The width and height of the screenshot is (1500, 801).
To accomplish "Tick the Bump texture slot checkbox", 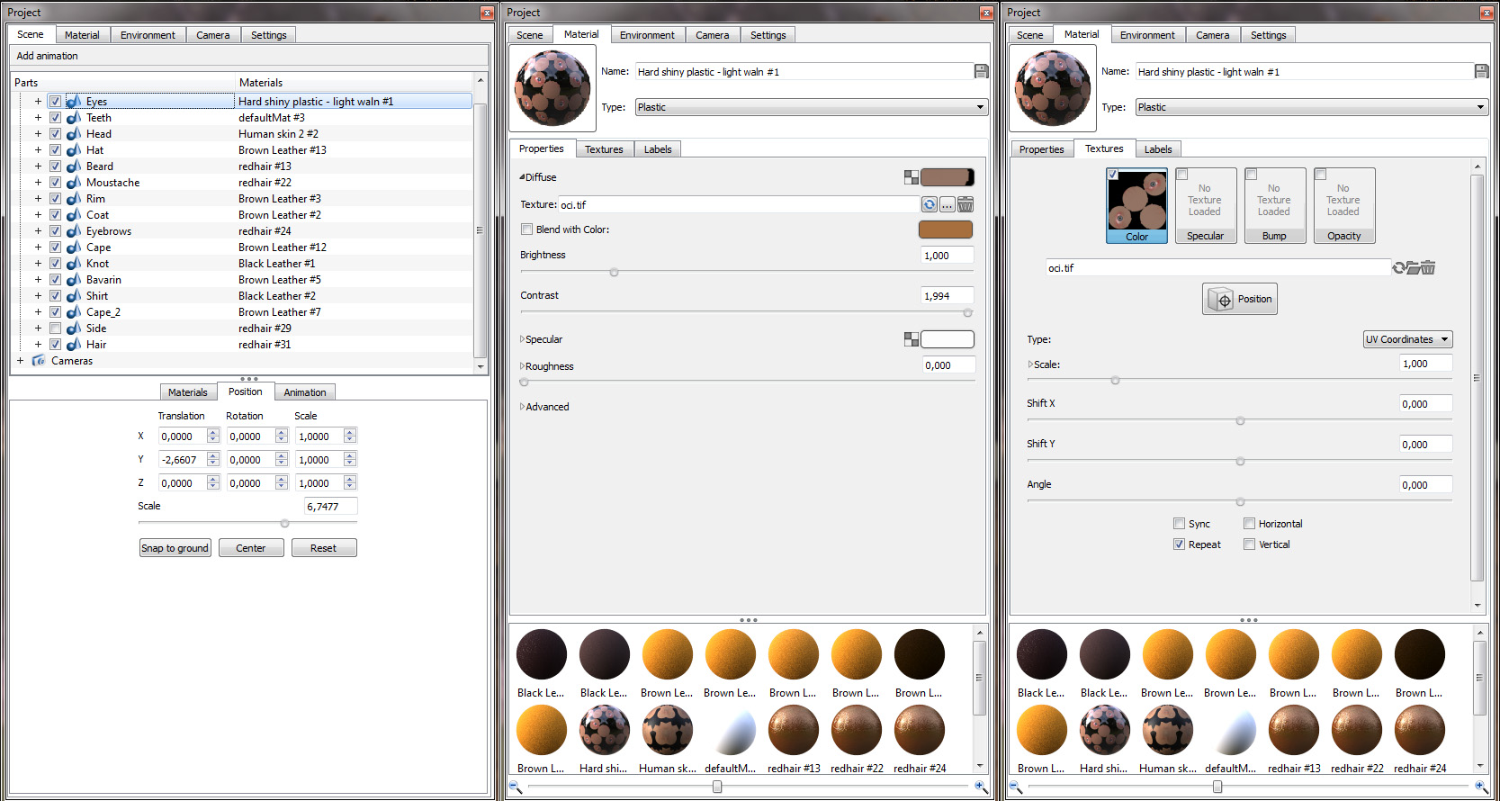I will pyautogui.click(x=1252, y=175).
